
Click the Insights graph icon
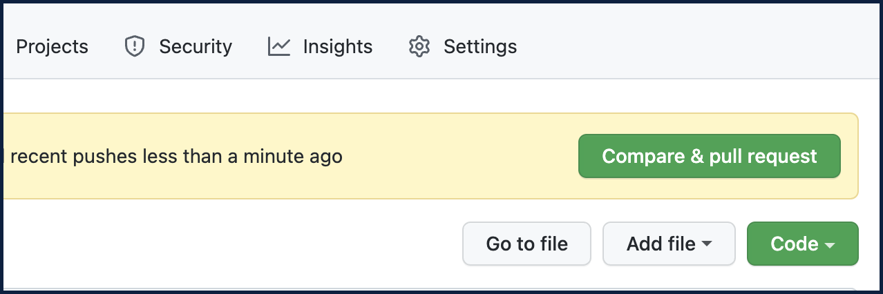(x=279, y=47)
